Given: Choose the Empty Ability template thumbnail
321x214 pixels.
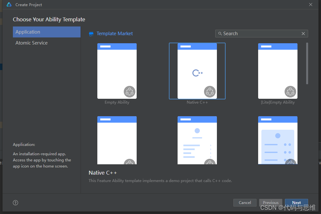Looking at the screenshot, I should (117, 71).
